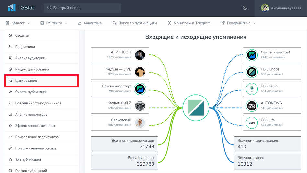Click the TGStat logo icon
Viewport: 307px width, 173px height.
(x=11, y=8)
